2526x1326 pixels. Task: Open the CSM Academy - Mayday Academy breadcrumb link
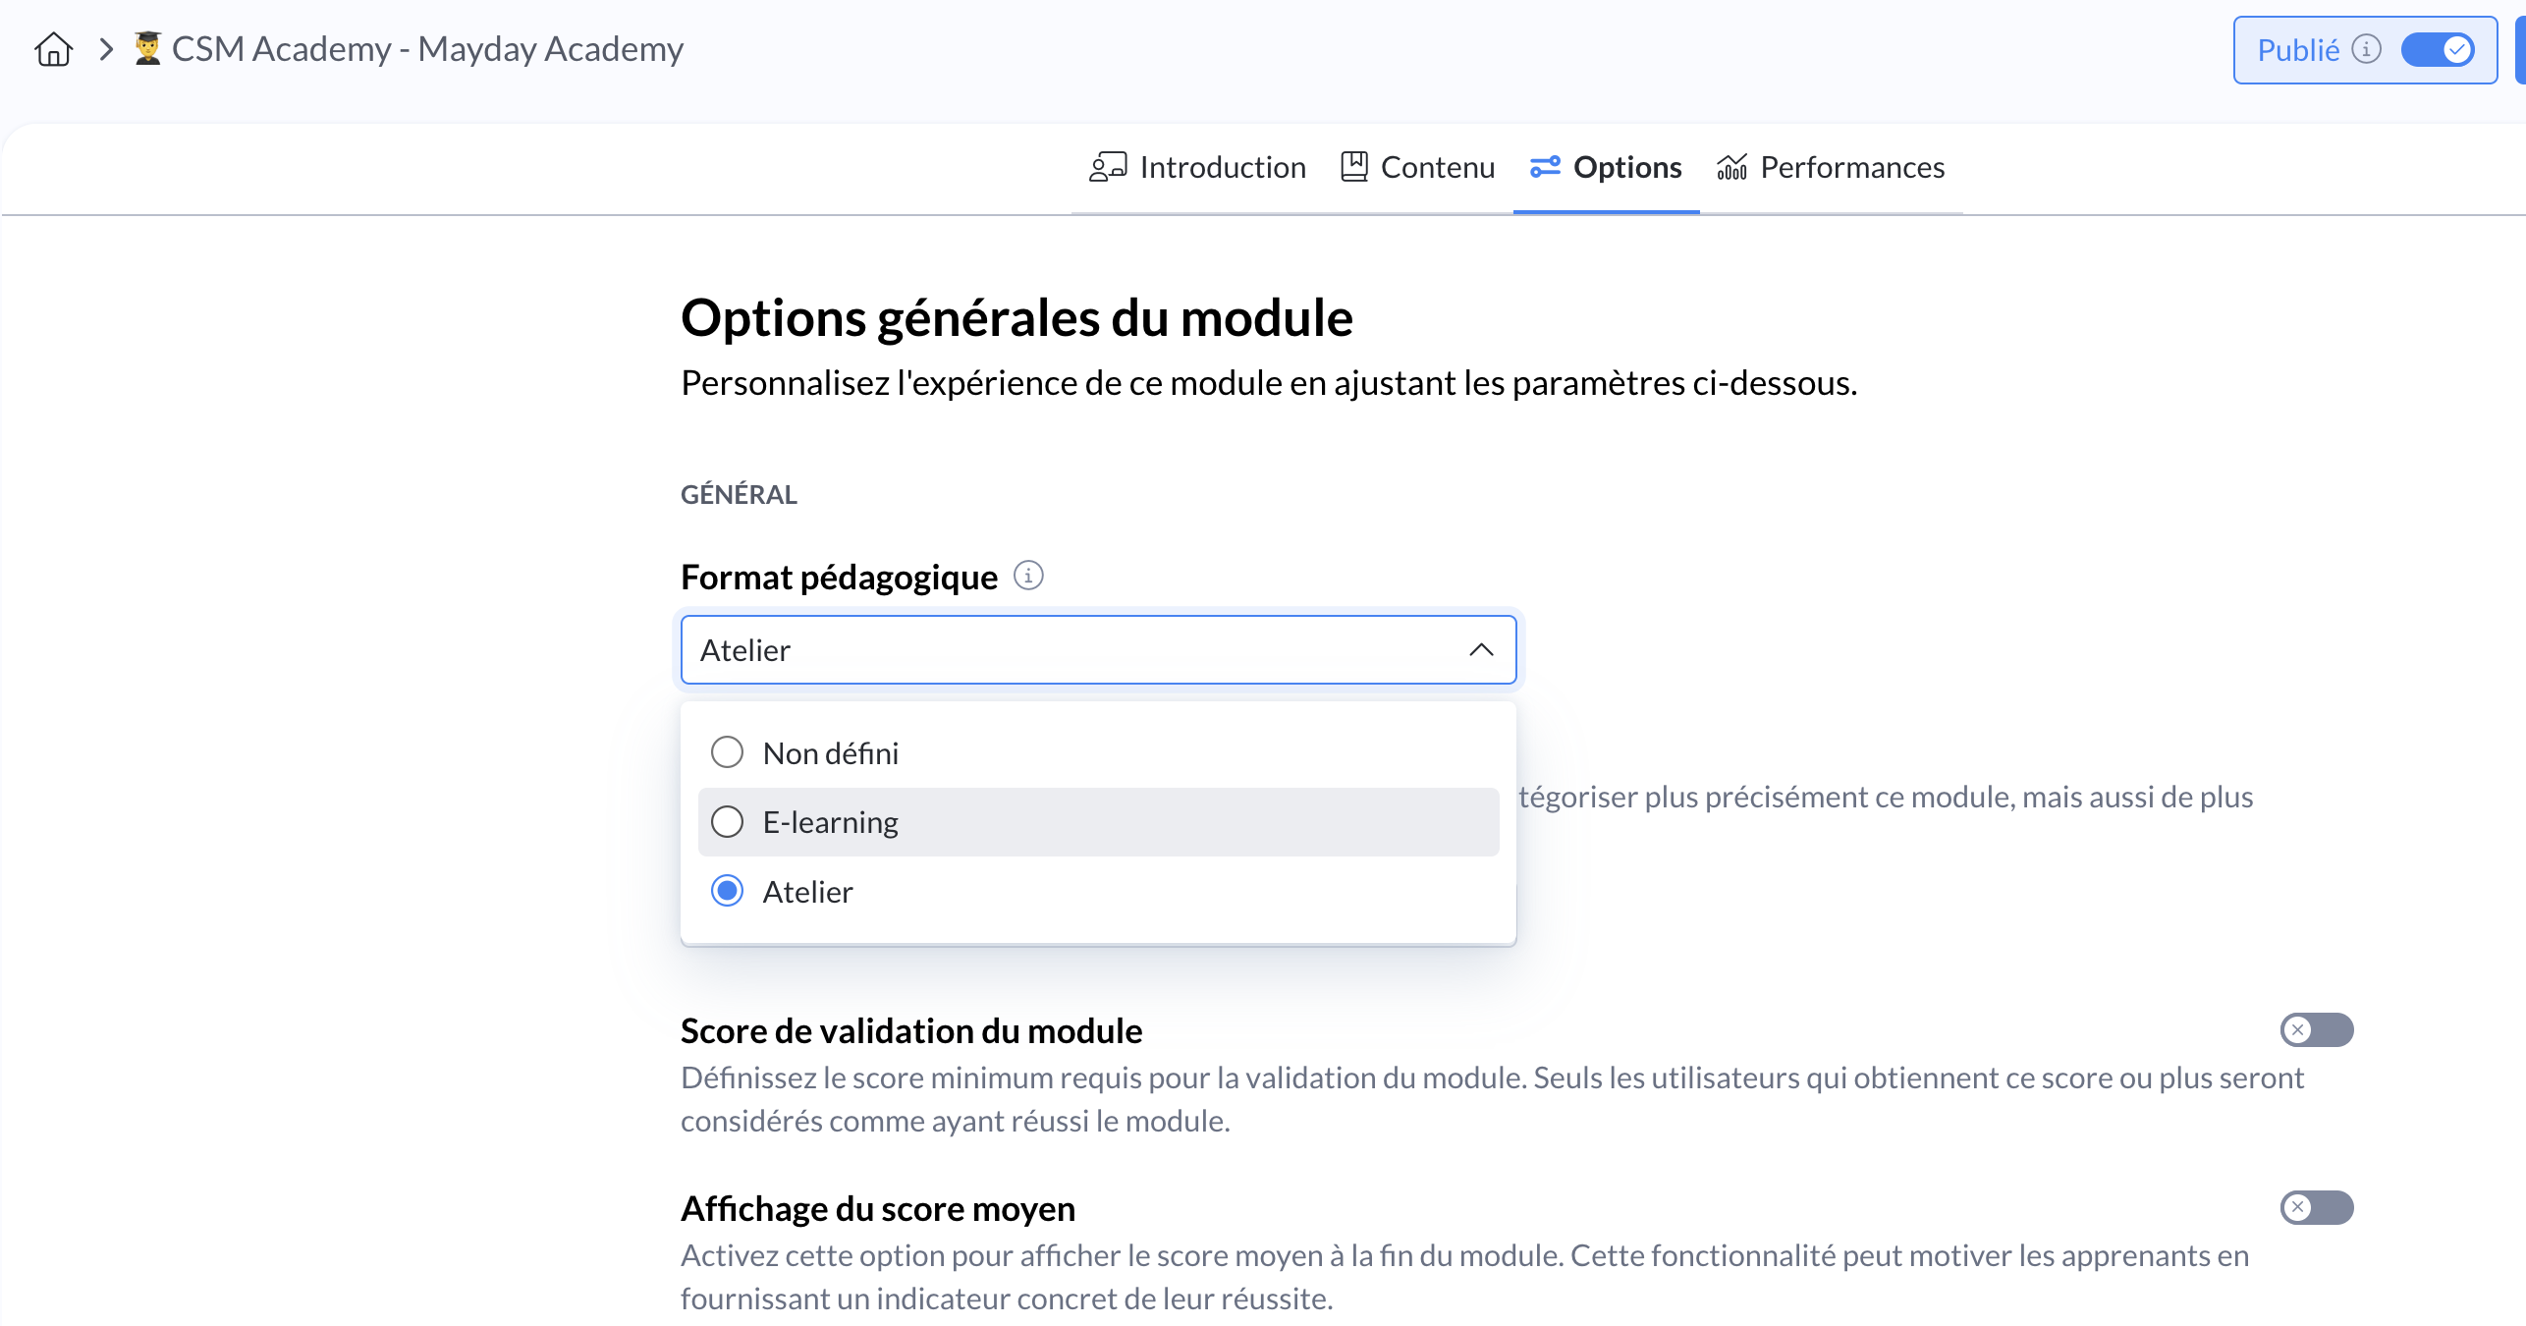click(x=427, y=49)
